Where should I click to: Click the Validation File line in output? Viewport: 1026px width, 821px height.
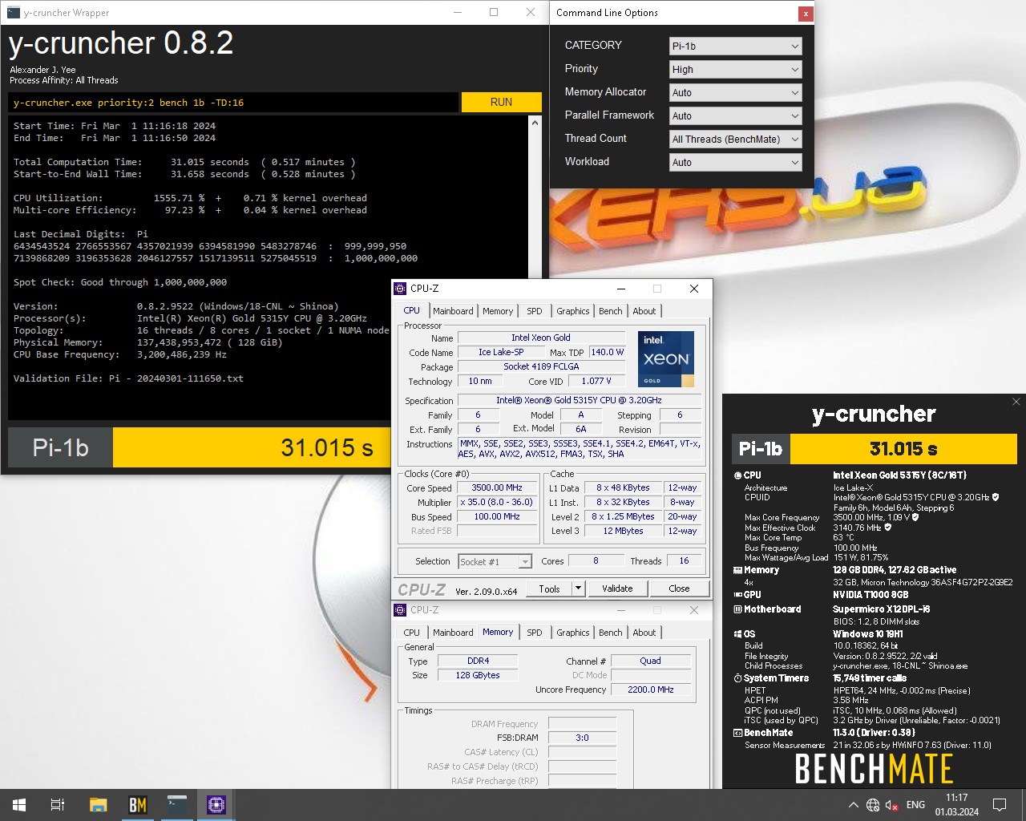(x=128, y=378)
